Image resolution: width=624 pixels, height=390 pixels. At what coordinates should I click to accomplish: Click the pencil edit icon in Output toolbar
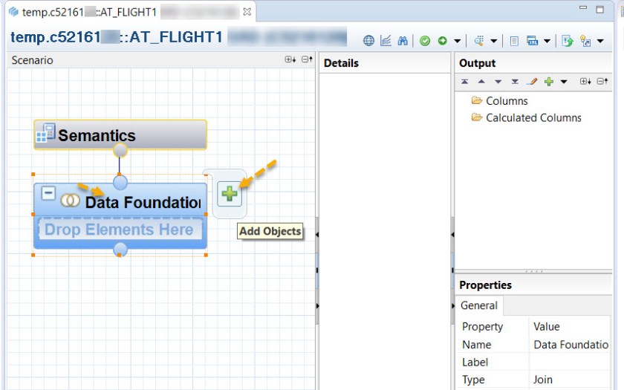click(532, 82)
